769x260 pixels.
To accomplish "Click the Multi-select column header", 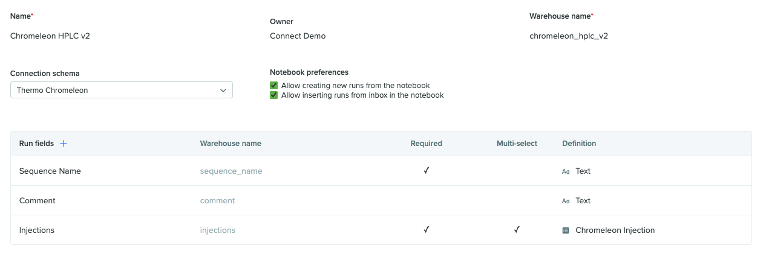I will coord(517,144).
